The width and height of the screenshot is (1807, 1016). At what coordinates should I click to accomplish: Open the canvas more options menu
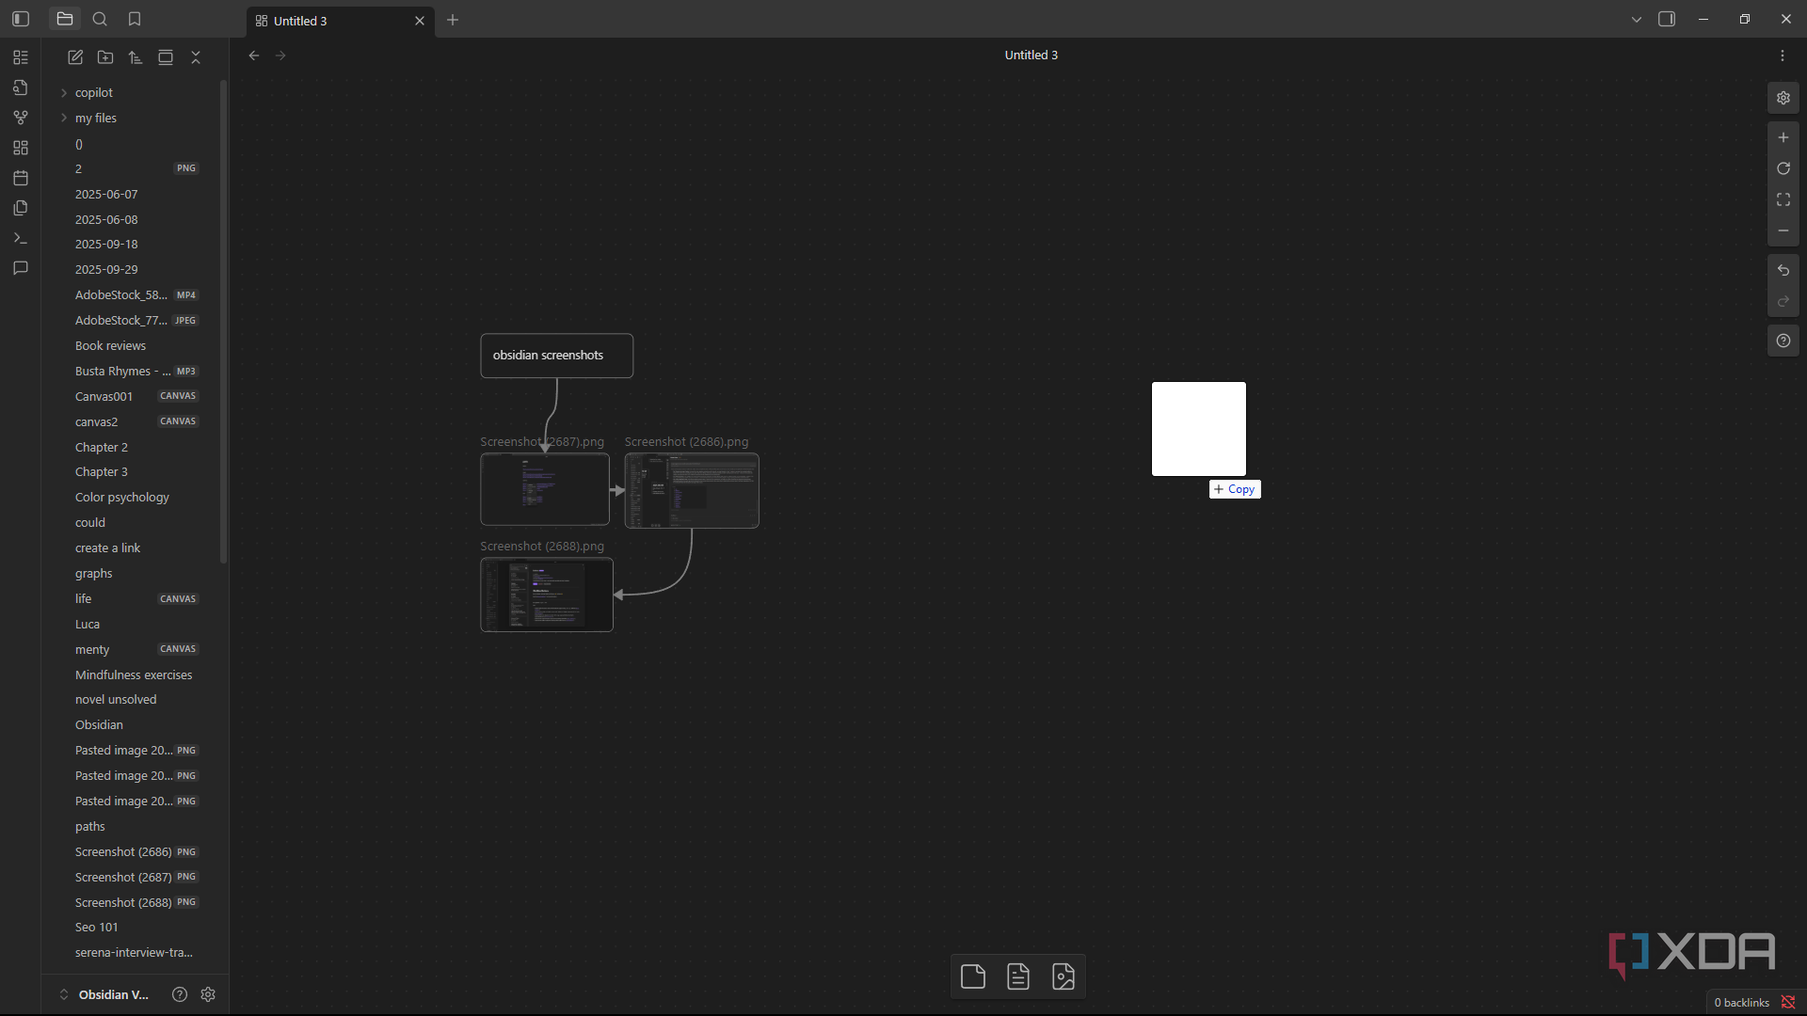pyautogui.click(x=1783, y=56)
